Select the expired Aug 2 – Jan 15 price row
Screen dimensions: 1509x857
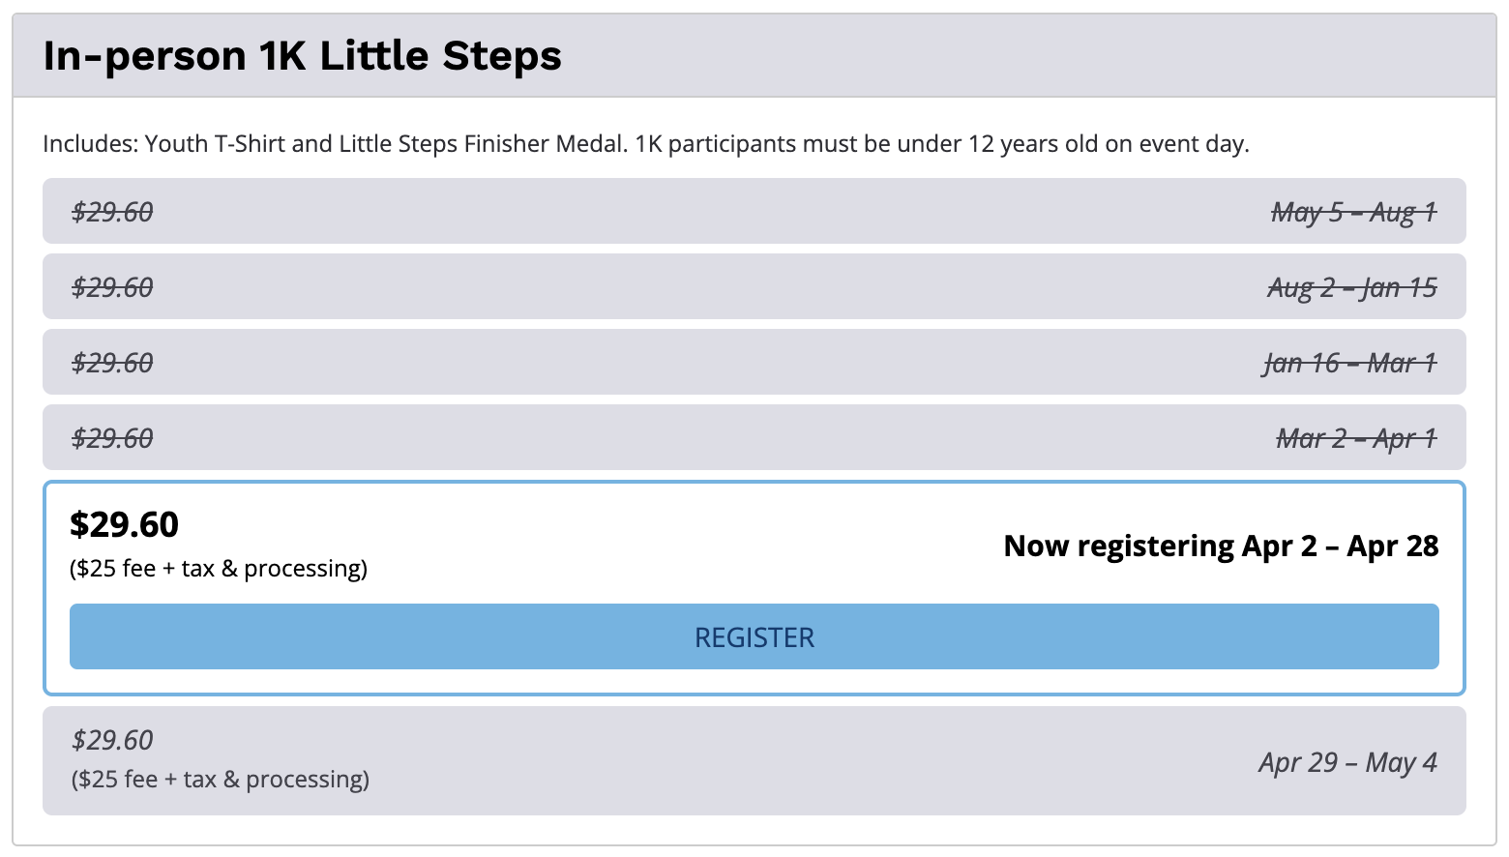[754, 286]
